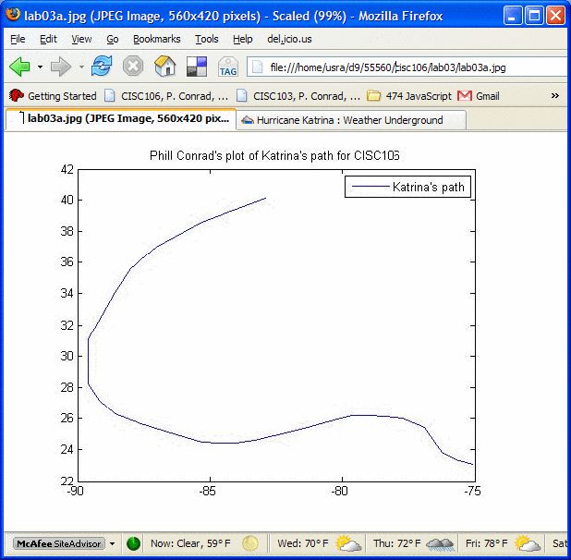Click the Now: Clear, 59°F forecast text
Image resolution: width=571 pixels, height=560 pixels.
[190, 543]
